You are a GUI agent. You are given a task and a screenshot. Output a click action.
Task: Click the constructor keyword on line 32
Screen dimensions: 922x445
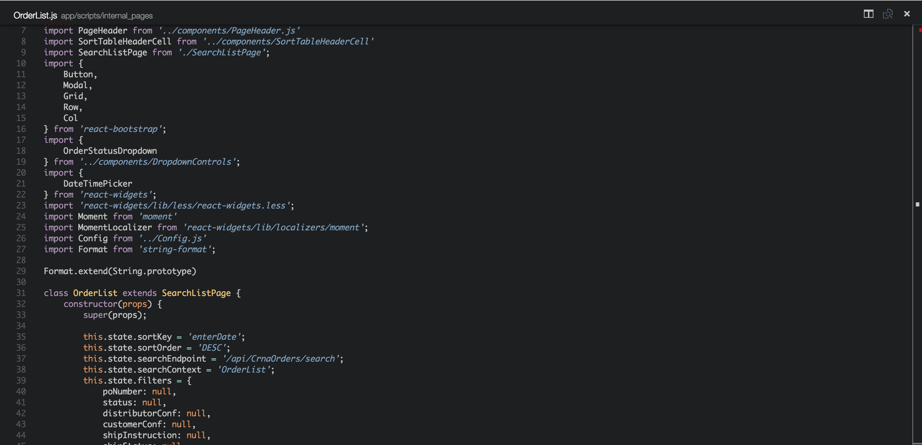[x=90, y=304]
